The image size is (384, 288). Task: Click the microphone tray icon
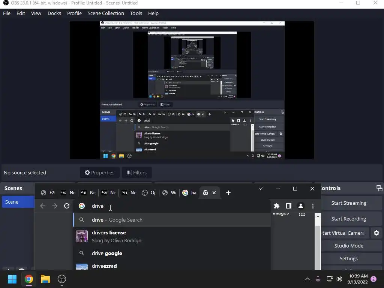coord(318,279)
